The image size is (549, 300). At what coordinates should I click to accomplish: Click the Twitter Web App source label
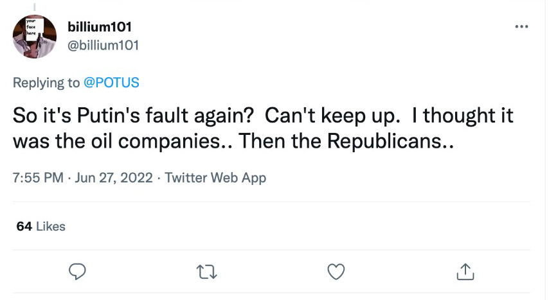pos(215,178)
